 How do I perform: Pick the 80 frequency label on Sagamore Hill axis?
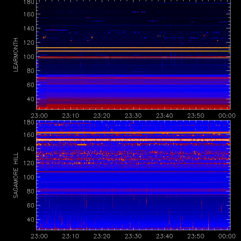click(31, 191)
